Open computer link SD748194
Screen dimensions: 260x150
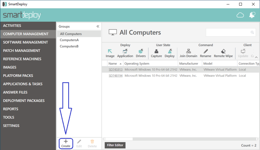(x=116, y=76)
